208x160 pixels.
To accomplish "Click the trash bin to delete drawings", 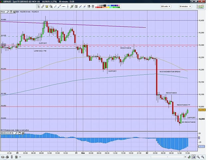I will click(x=93, y=6).
